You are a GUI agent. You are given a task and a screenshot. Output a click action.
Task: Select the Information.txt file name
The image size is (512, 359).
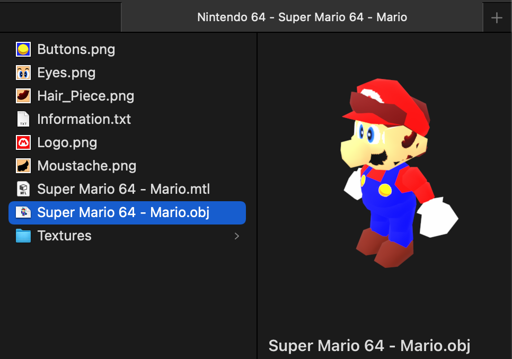click(x=84, y=119)
